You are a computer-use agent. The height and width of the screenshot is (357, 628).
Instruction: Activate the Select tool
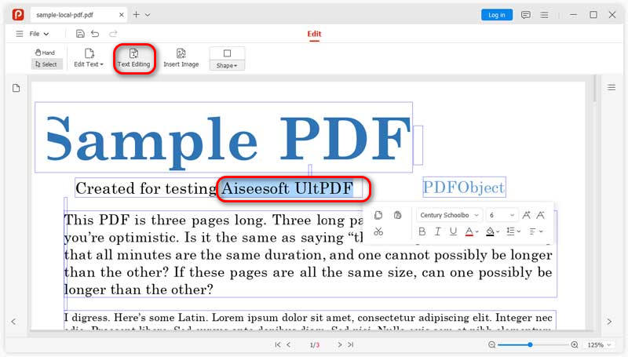46,64
